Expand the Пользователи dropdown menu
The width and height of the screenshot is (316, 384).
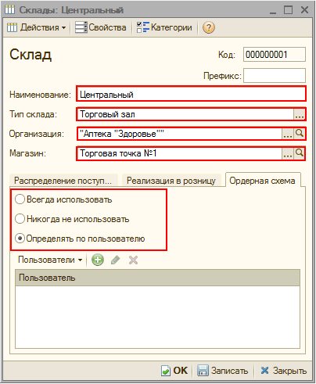point(50,260)
